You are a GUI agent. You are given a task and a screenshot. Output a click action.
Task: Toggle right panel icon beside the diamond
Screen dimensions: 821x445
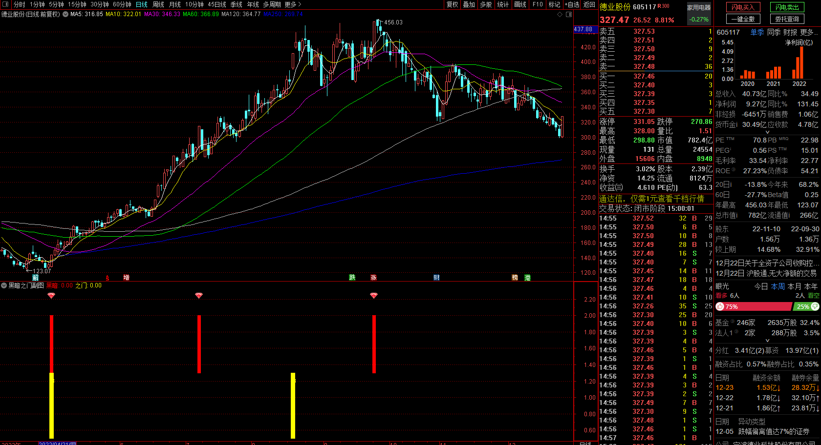(x=569, y=14)
